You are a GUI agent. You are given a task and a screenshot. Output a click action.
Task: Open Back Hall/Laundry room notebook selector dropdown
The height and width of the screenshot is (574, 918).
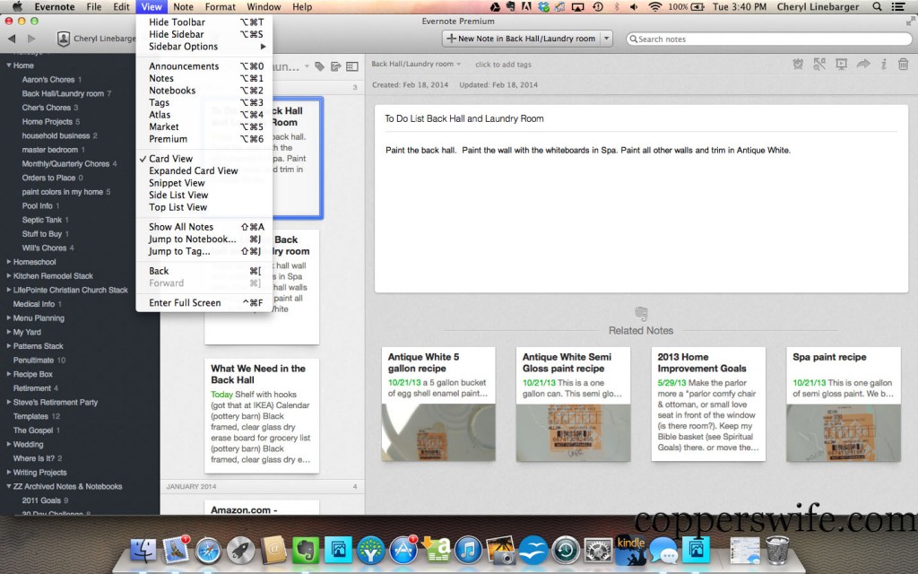pyautogui.click(x=416, y=64)
